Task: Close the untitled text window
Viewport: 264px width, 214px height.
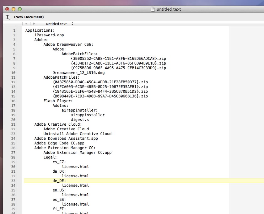Action: click(7, 9)
